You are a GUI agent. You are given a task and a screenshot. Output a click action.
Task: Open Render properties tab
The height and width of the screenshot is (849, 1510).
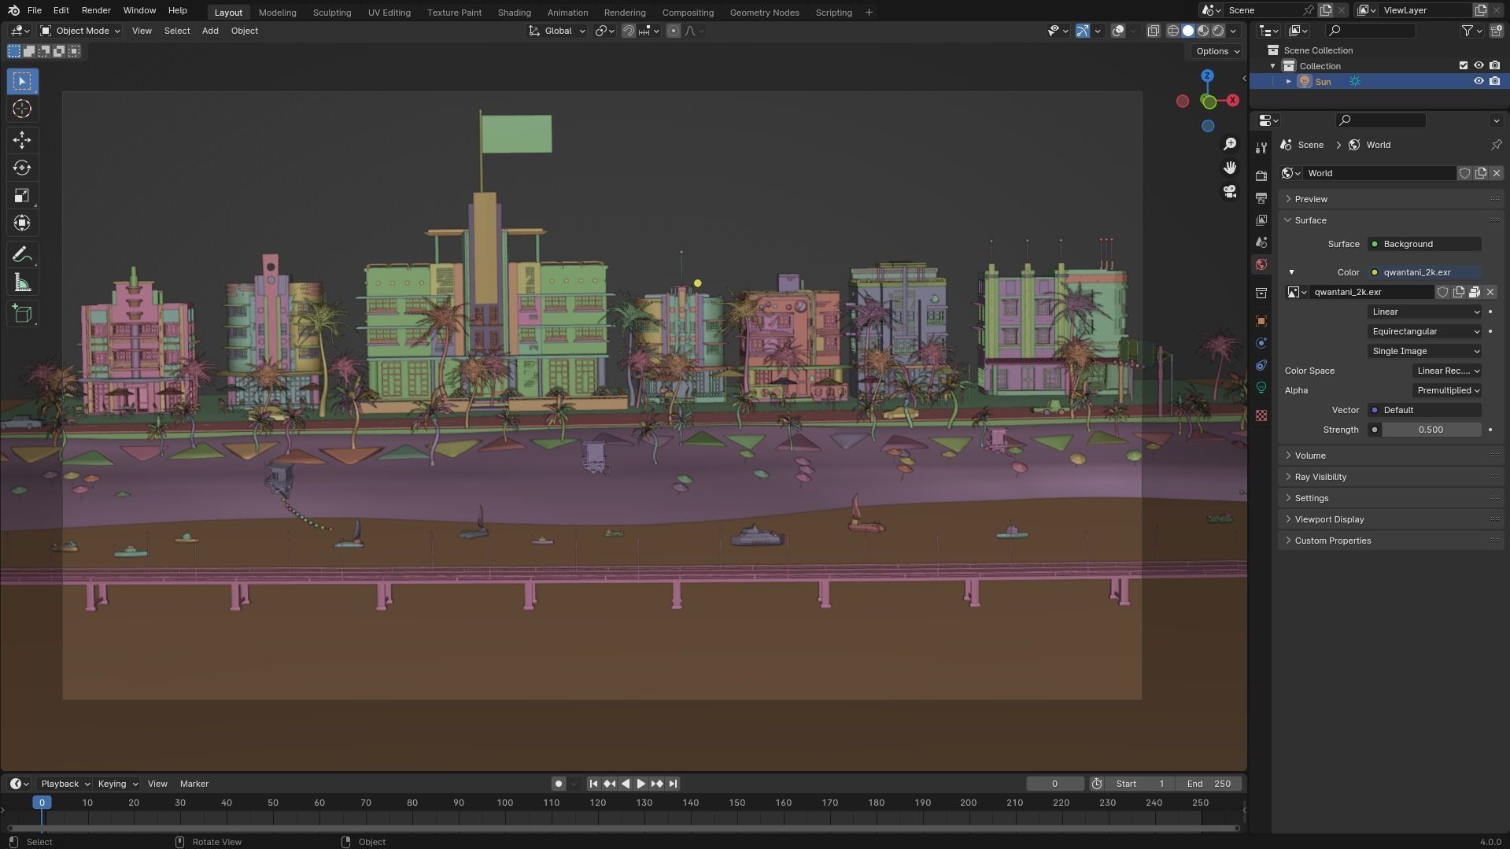coord(1261,175)
